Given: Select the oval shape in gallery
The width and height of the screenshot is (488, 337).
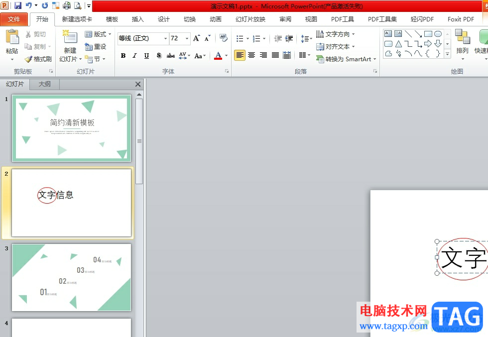Looking at the screenshot, I should (438, 34).
